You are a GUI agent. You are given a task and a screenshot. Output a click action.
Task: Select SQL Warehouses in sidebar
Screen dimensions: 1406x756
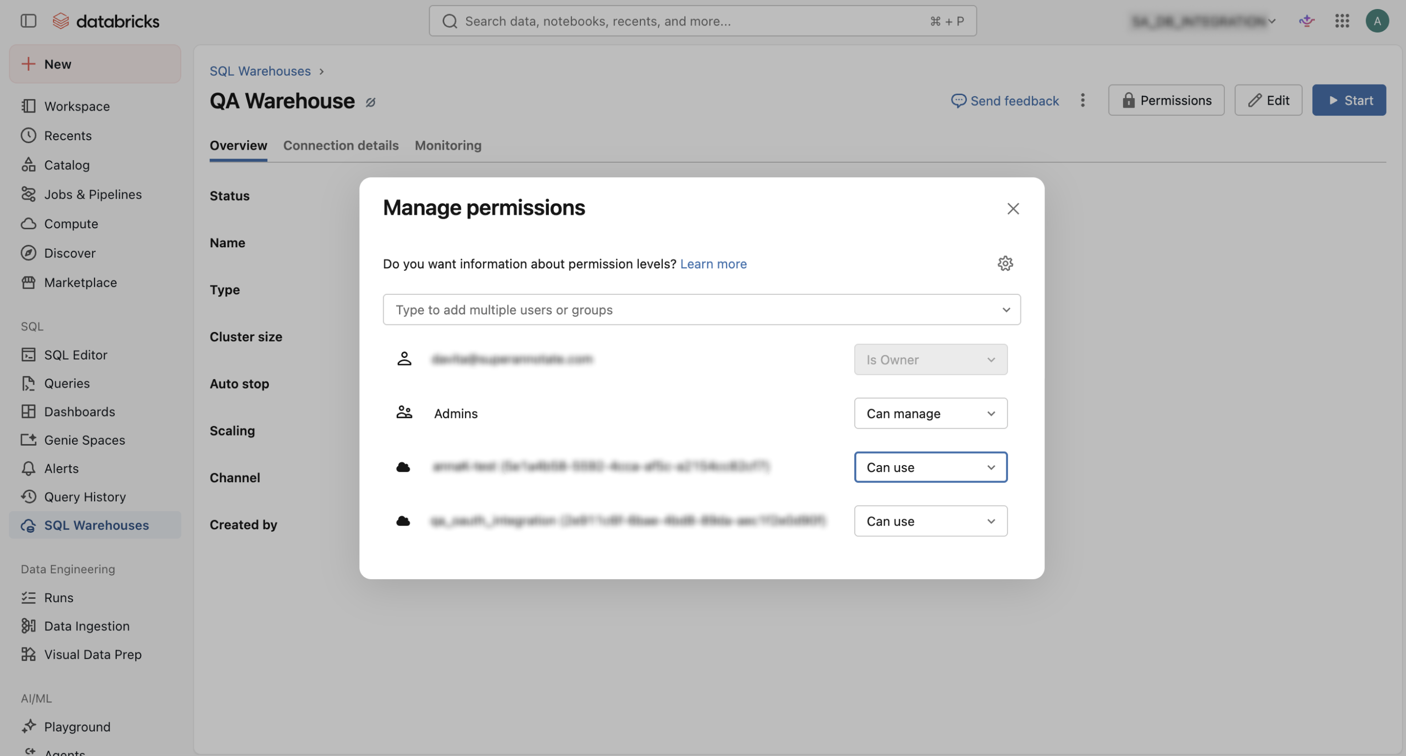(95, 525)
